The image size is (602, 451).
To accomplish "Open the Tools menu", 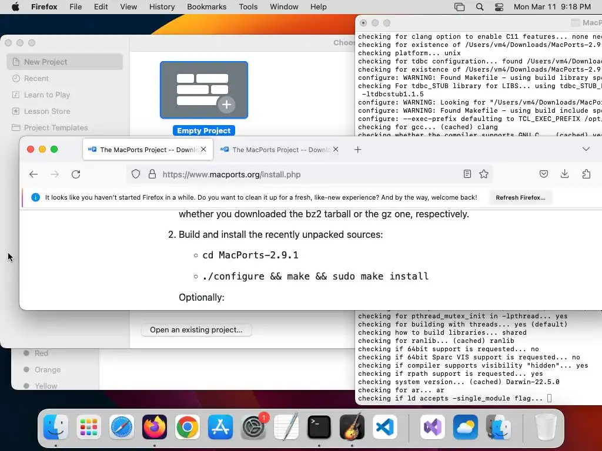I will pyautogui.click(x=248, y=7).
